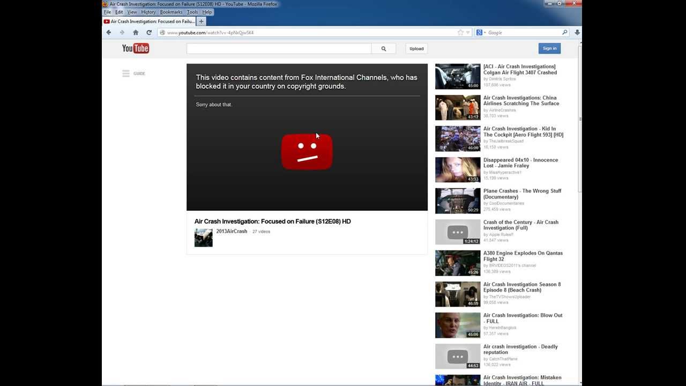
Task: Open the downloads arrow icon
Action: coord(577,33)
